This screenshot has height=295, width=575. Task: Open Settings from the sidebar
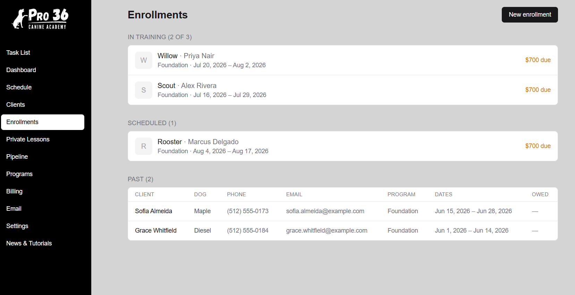coord(43,226)
